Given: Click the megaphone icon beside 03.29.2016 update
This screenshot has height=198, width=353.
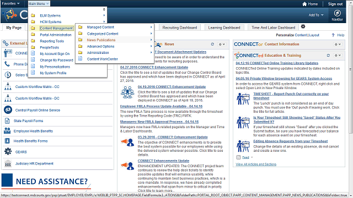Looking at the screenshot, I should coord(127,142).
